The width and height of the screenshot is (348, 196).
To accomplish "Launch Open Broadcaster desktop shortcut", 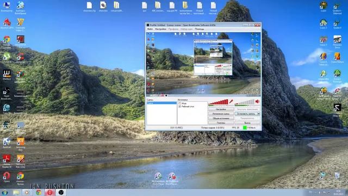I will point(7,93).
